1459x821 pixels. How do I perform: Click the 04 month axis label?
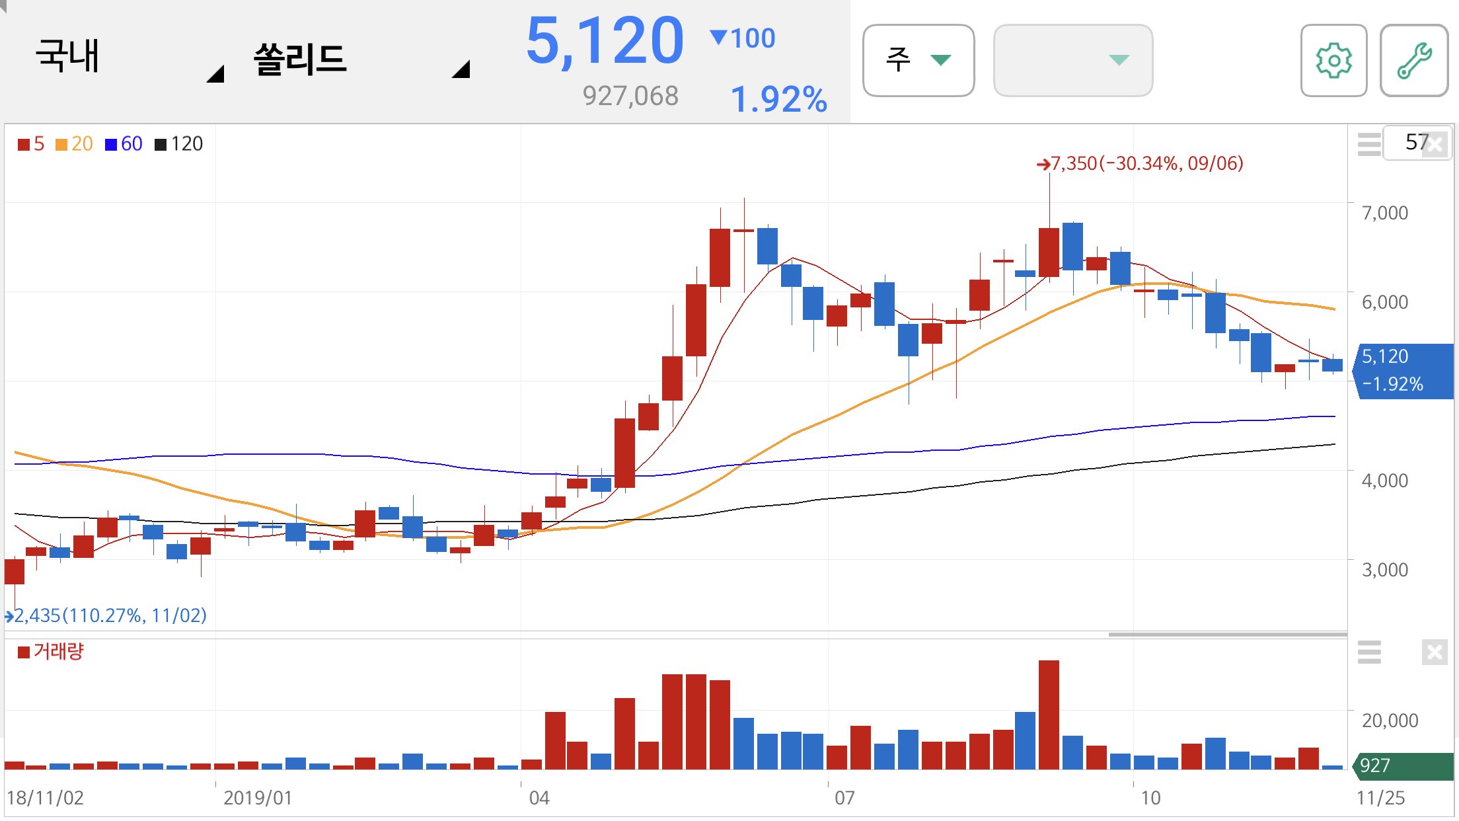click(539, 798)
